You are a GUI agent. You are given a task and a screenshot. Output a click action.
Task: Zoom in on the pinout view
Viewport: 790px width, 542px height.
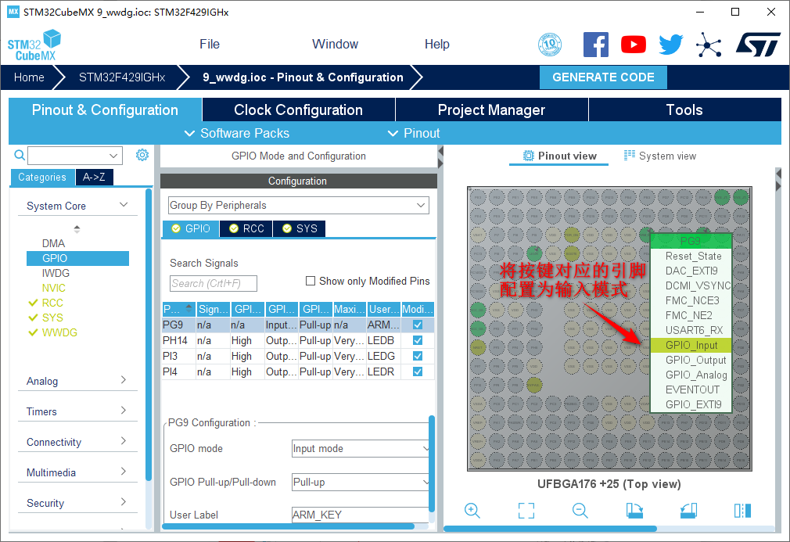pyautogui.click(x=472, y=511)
